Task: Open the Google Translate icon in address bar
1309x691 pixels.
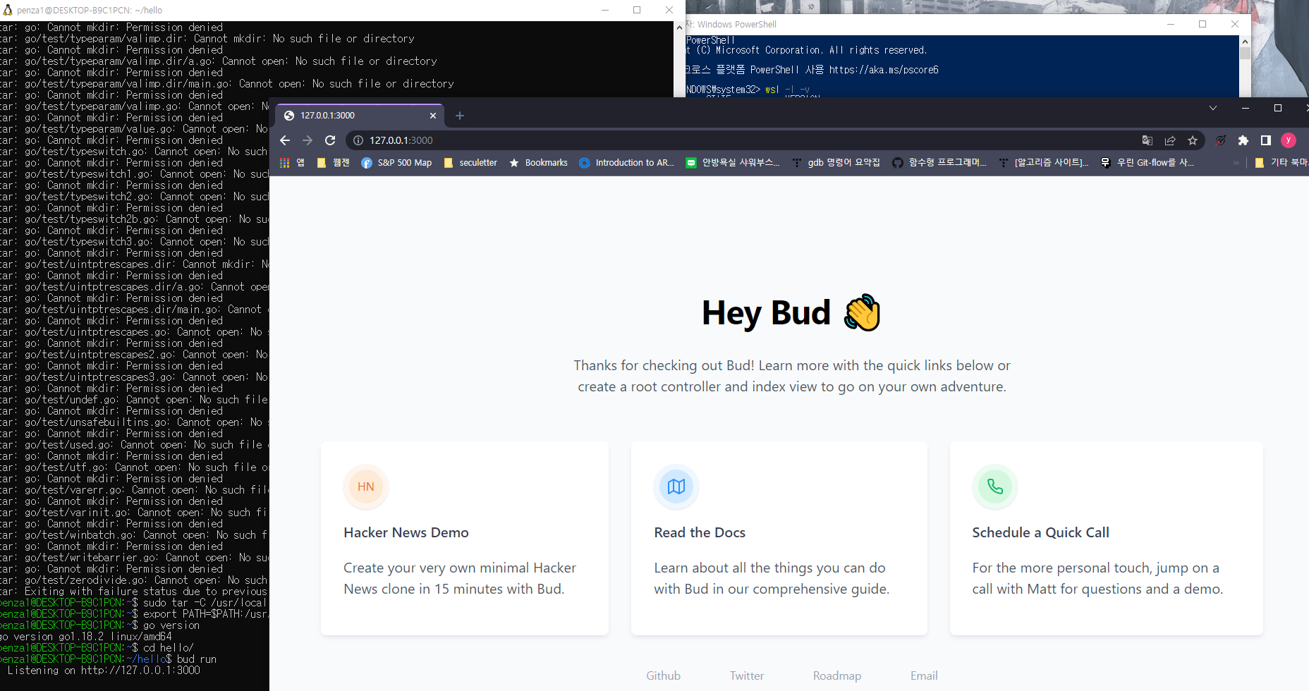Action: pos(1147,140)
